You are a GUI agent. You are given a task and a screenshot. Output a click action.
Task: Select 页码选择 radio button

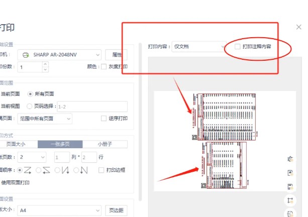[x=29, y=106]
